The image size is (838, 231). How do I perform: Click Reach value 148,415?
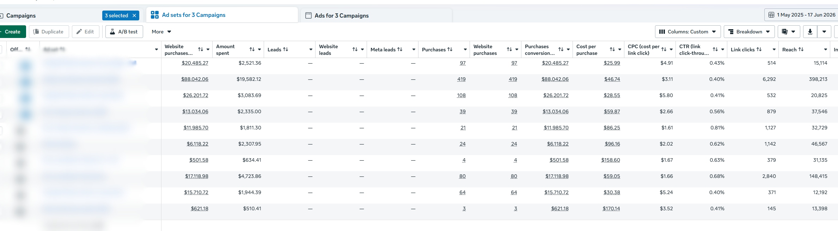[818, 176]
